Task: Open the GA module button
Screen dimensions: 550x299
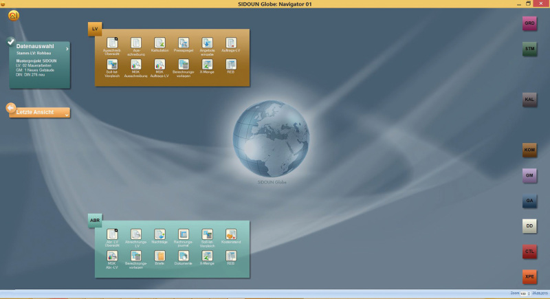Action: (x=529, y=201)
